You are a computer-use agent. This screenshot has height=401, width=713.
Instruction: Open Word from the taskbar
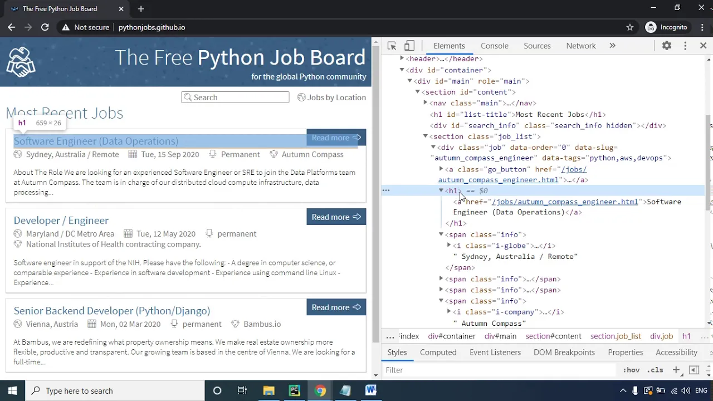click(371, 390)
